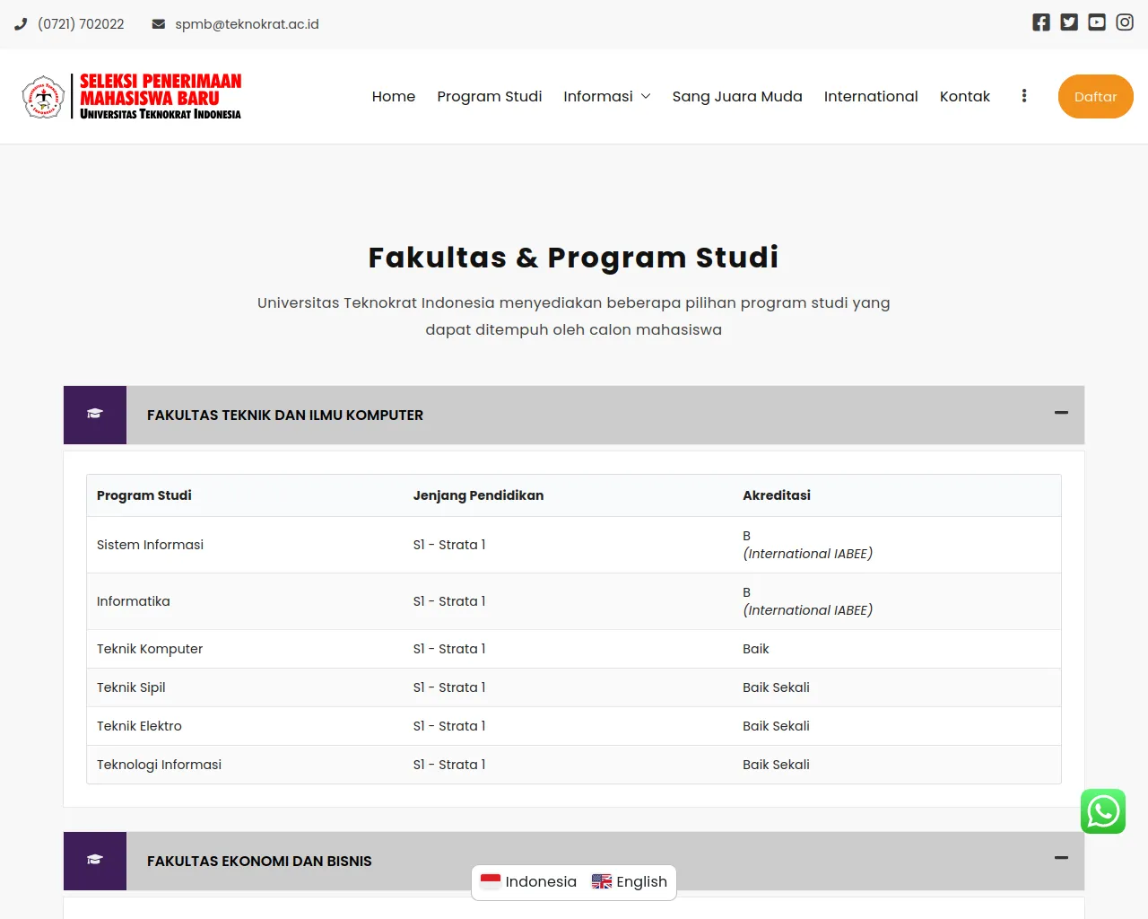Open the Facebook page icon

click(x=1040, y=22)
